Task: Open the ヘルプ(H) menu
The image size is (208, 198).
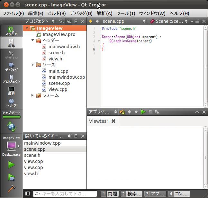Action: tap(179, 14)
